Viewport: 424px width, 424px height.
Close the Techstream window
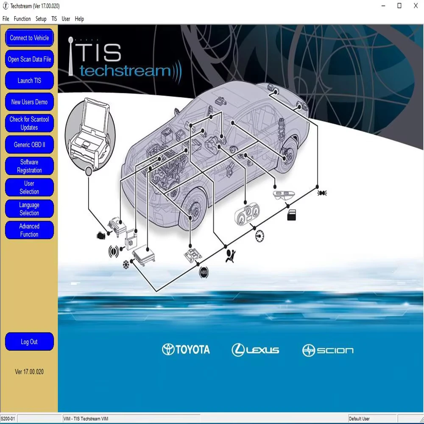pyautogui.click(x=416, y=6)
